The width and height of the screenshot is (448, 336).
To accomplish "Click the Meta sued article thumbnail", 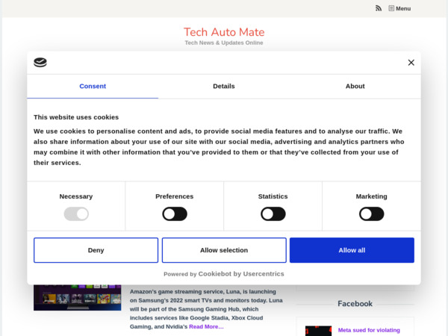I will 319,331.
